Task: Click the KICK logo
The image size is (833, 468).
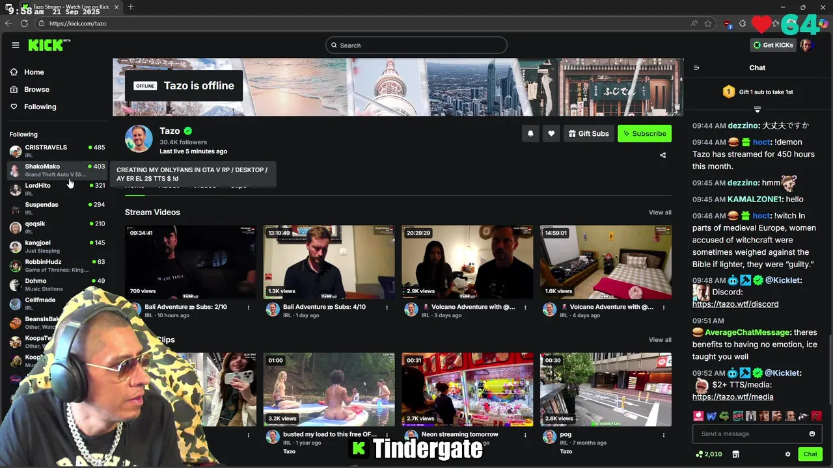Action: (x=48, y=45)
